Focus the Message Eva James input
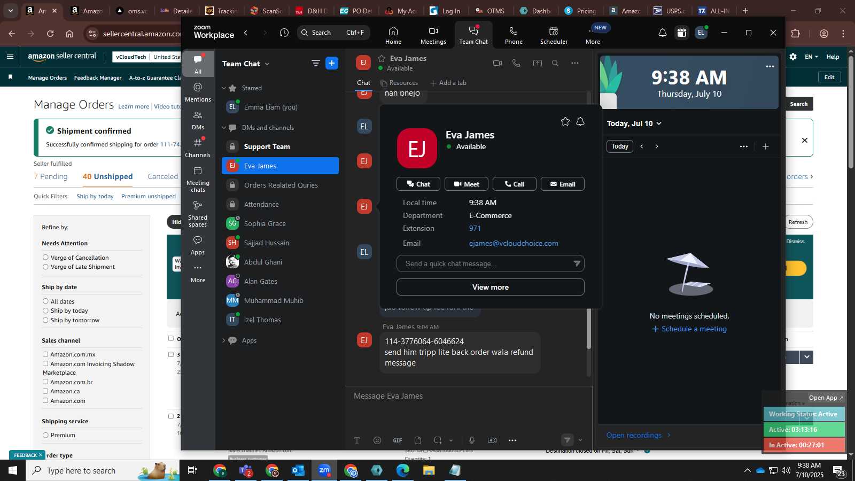 click(468, 396)
